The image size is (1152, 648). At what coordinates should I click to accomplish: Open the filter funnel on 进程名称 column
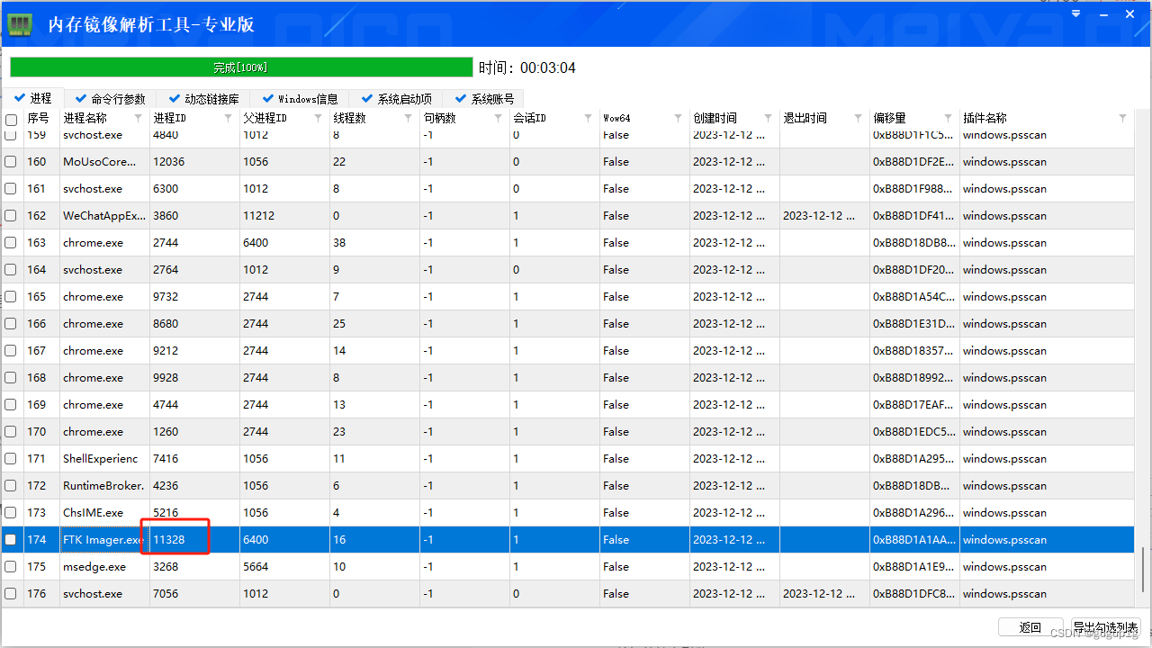[138, 119]
